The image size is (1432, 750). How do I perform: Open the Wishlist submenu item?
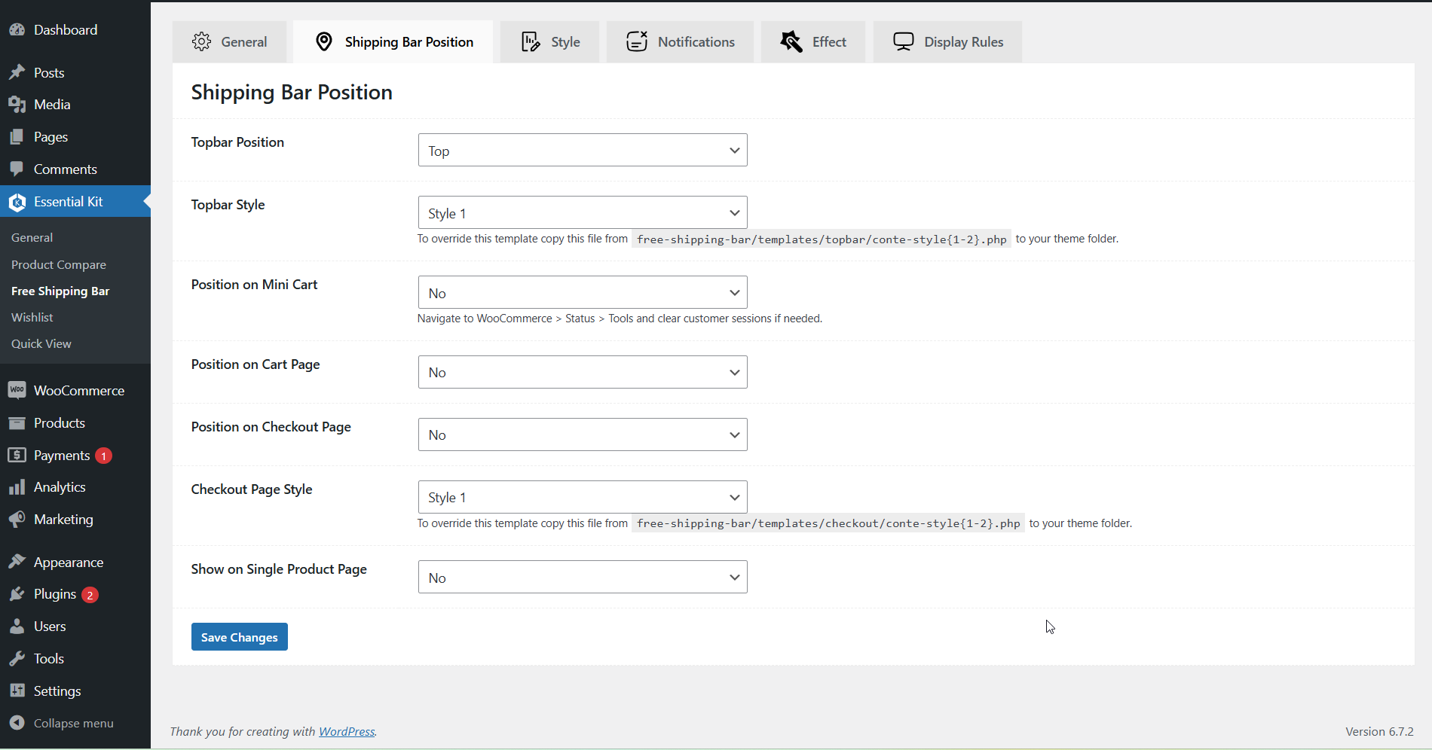(x=32, y=318)
